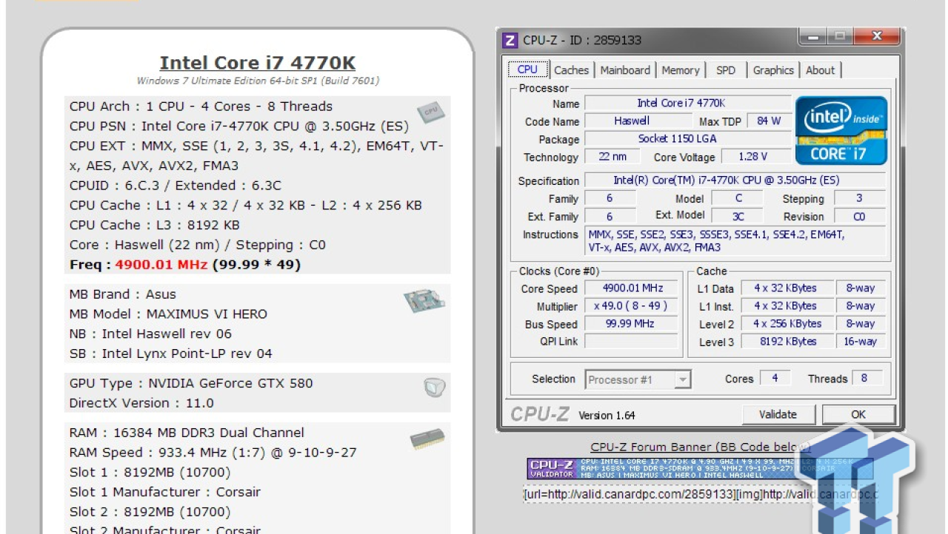
Task: Open the Intel Core i7 4770K heading link
Action: tap(257, 63)
